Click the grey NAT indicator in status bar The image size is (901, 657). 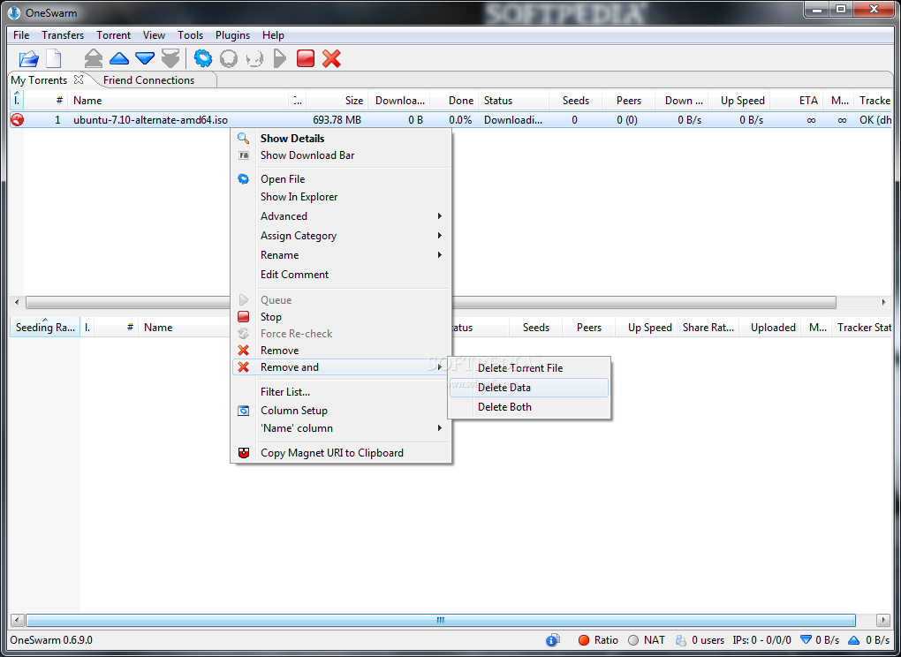[634, 640]
